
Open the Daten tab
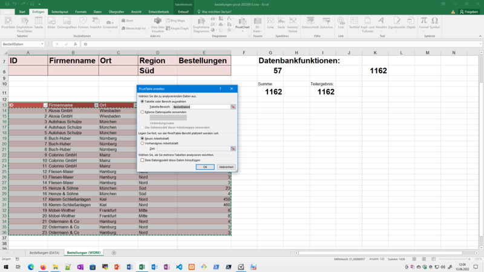97,11
